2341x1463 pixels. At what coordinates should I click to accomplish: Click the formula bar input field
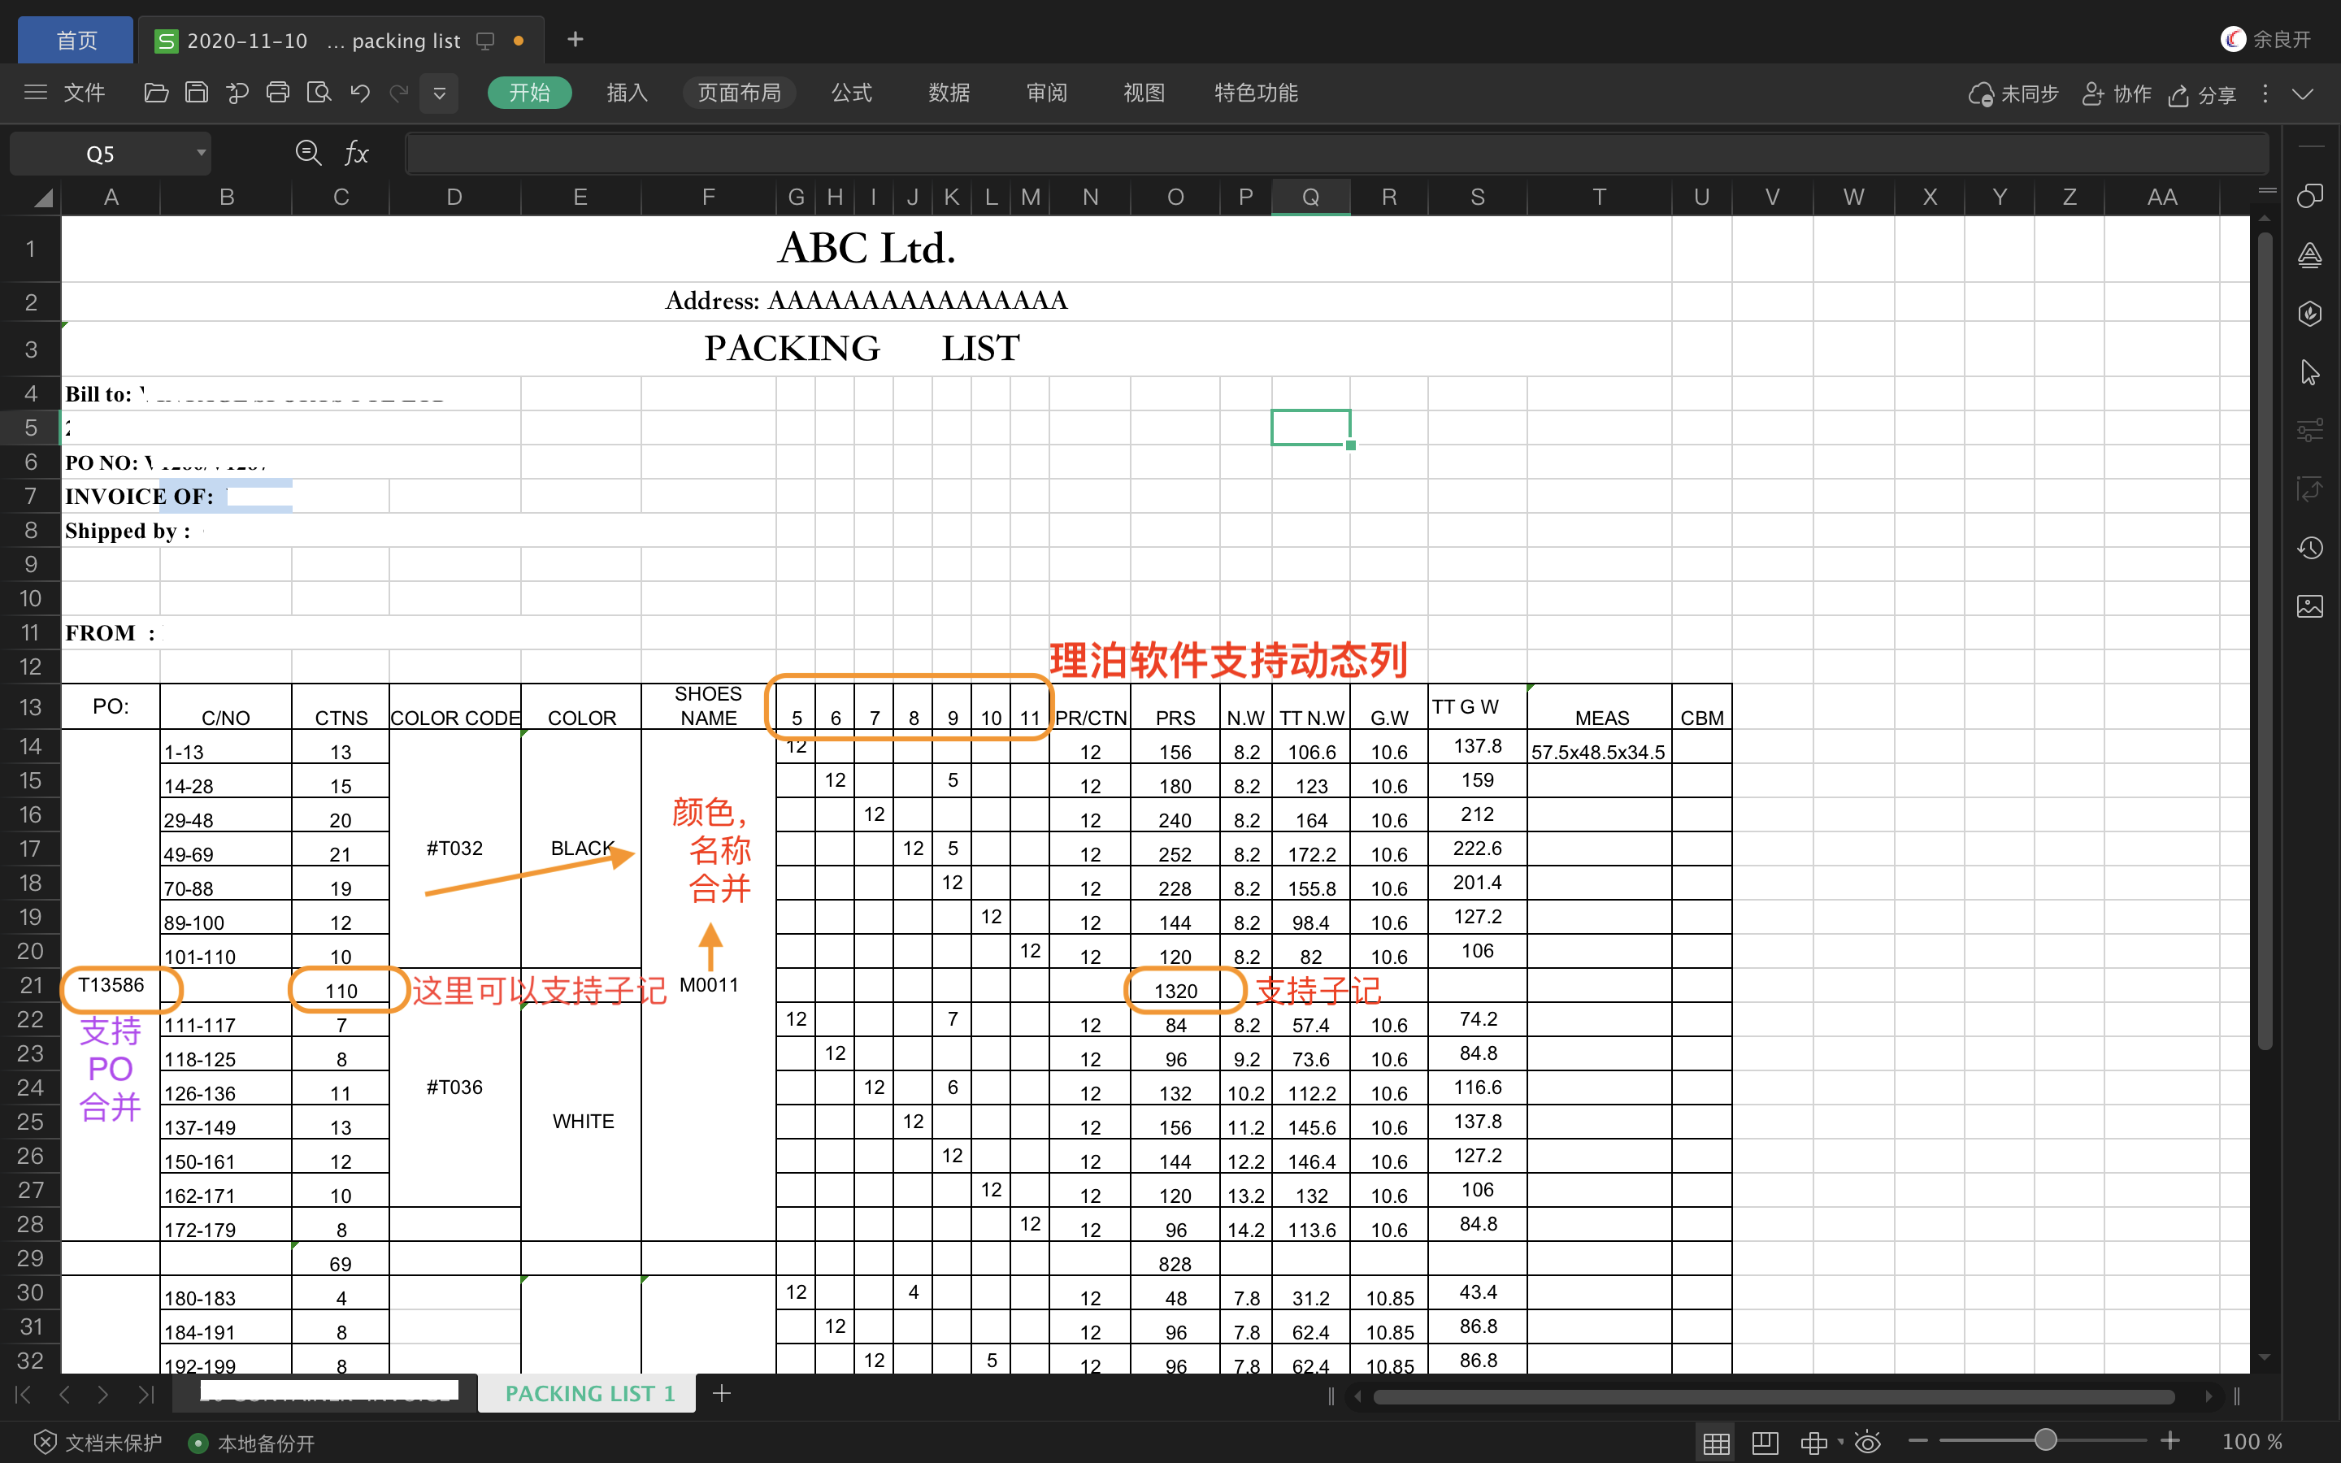[1335, 153]
